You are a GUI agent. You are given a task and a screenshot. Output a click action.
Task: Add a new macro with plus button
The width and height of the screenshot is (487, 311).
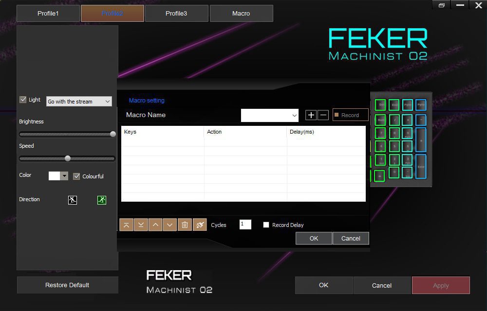pos(311,115)
